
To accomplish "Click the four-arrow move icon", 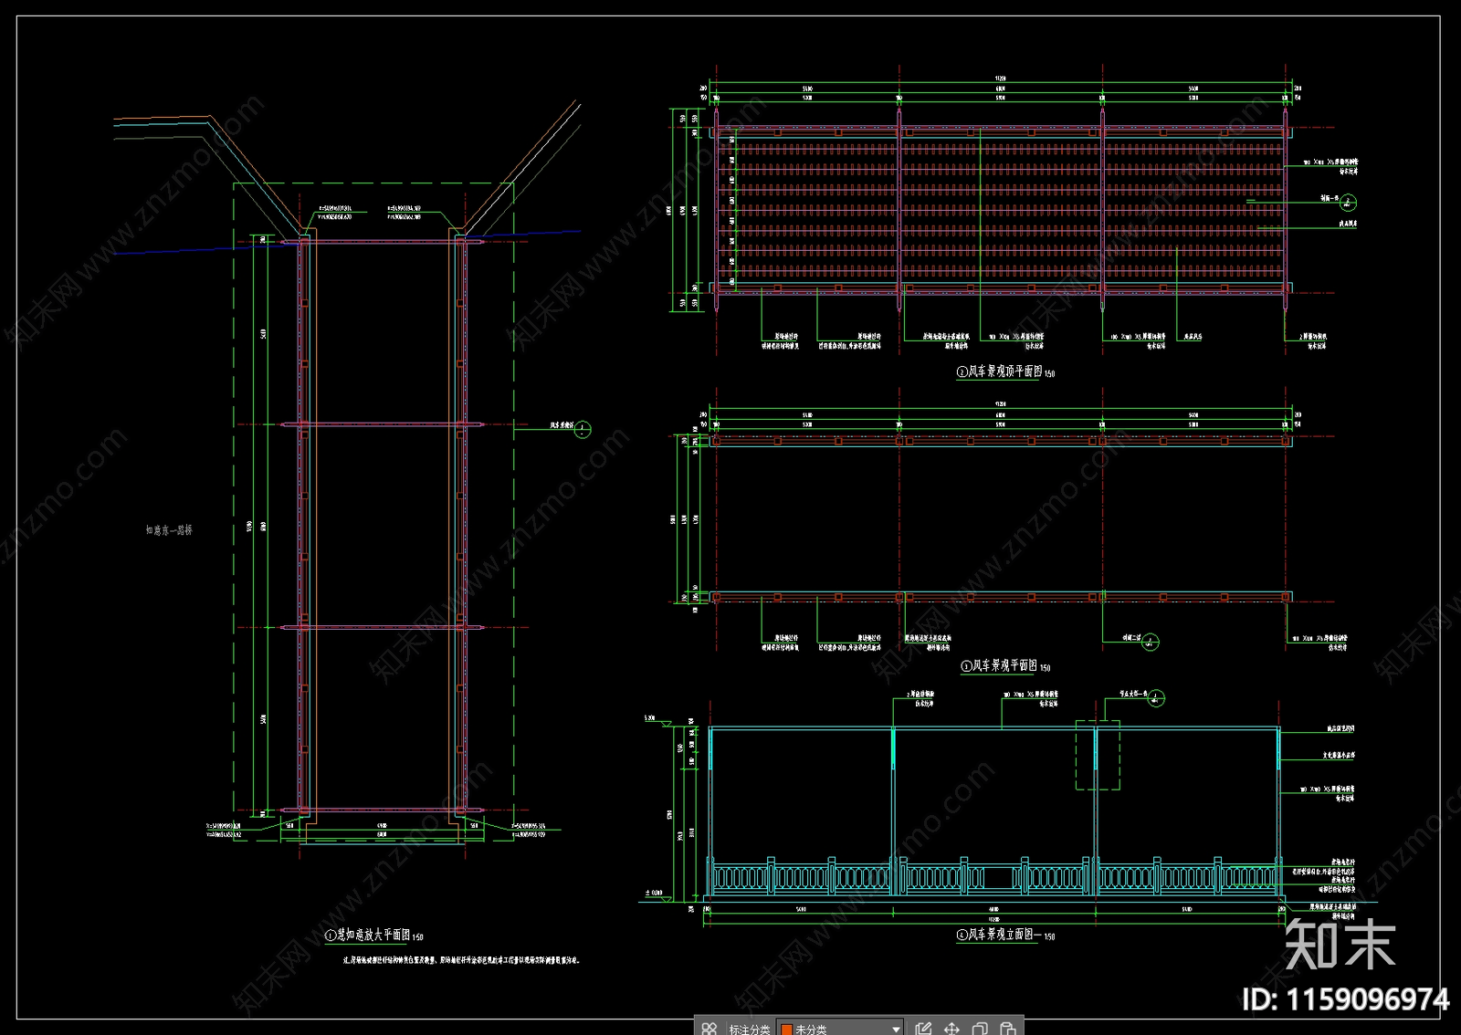I will pyautogui.click(x=951, y=1029).
